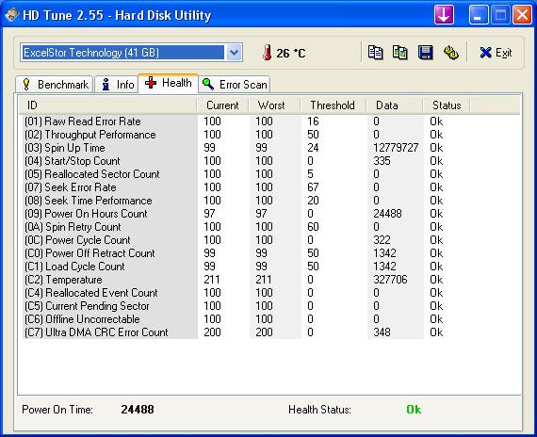Click the purple download arrow title bar icon
The image size is (537, 437).
coord(444,15)
